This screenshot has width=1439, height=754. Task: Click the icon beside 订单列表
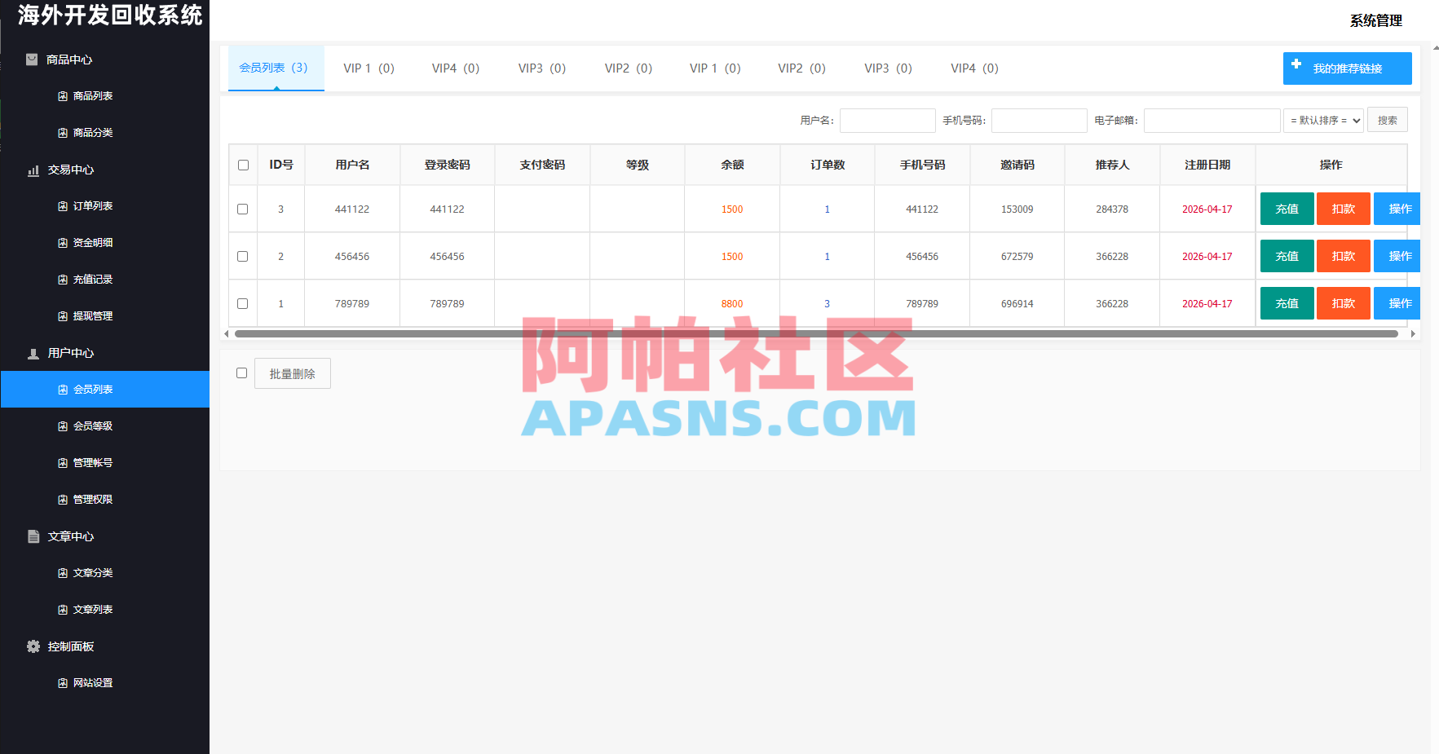coord(63,206)
